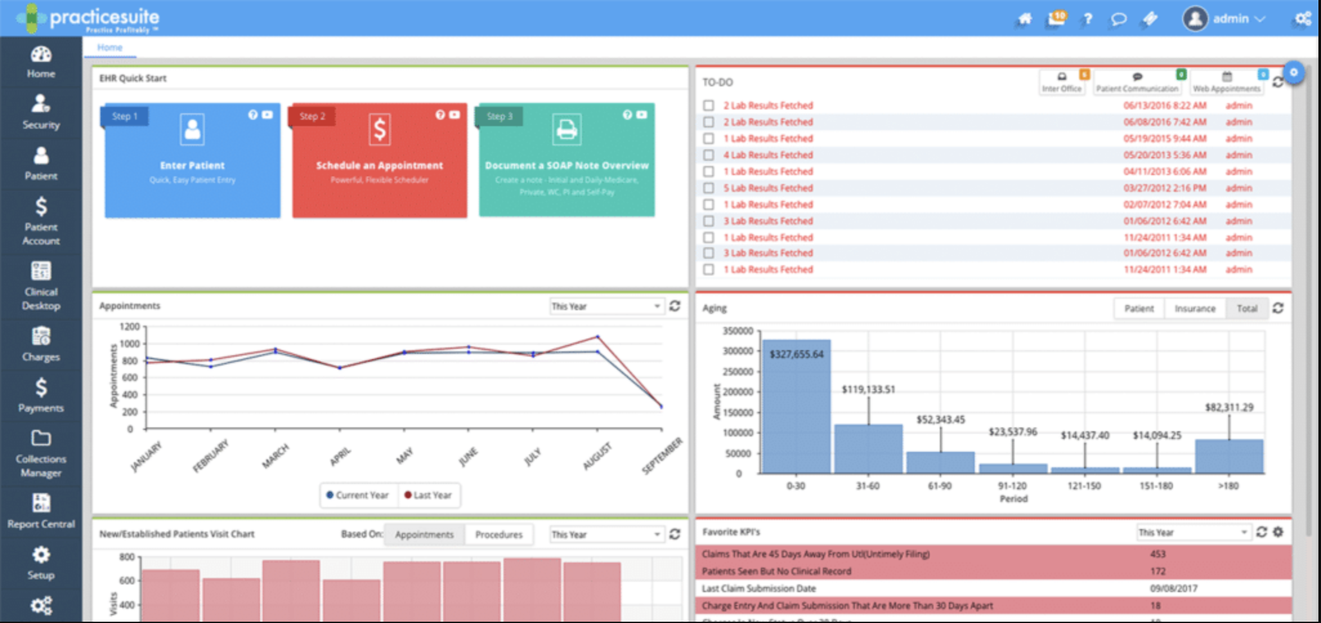Viewport: 1321px width, 623px height.
Task: Open the Favorite KPI's year selector
Action: point(1193,532)
